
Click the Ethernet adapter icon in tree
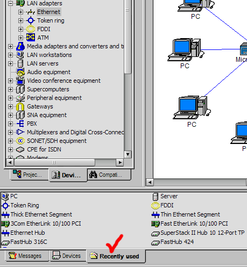[31, 12]
